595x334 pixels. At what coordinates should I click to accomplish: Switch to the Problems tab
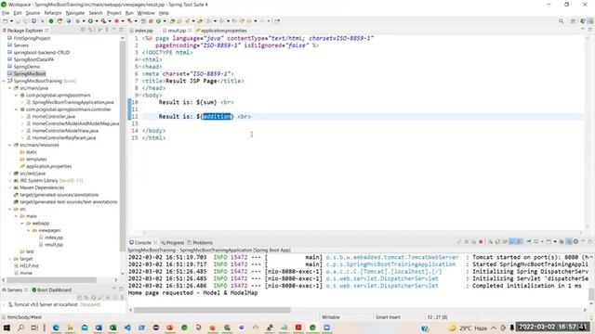point(200,243)
